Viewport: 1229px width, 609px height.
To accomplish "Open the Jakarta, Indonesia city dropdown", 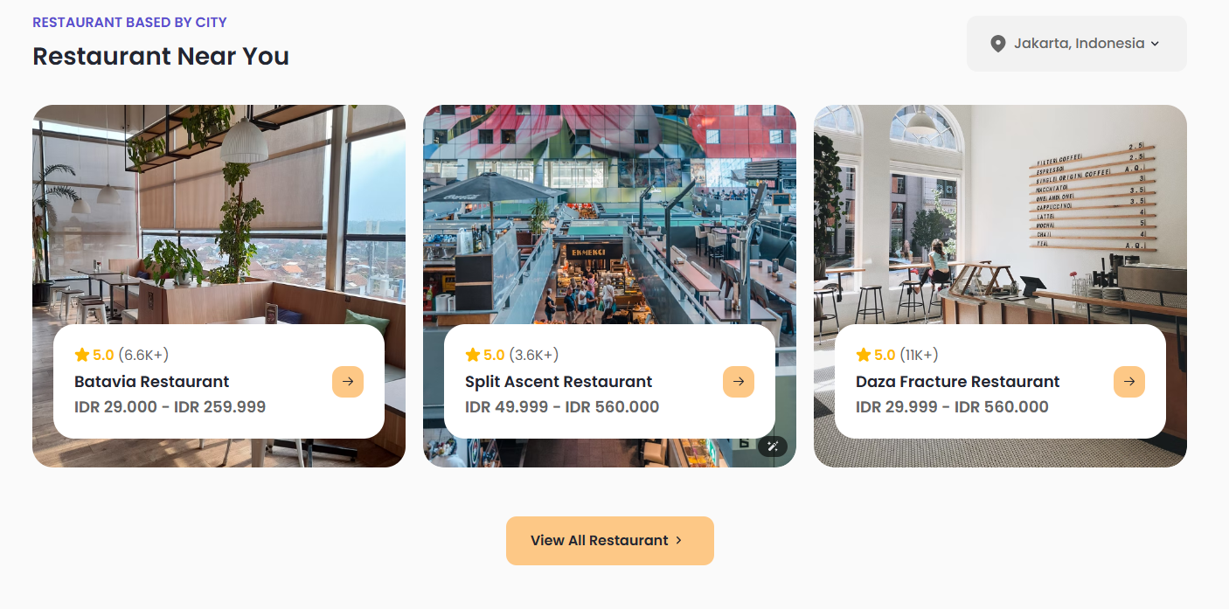I will tap(1077, 44).
